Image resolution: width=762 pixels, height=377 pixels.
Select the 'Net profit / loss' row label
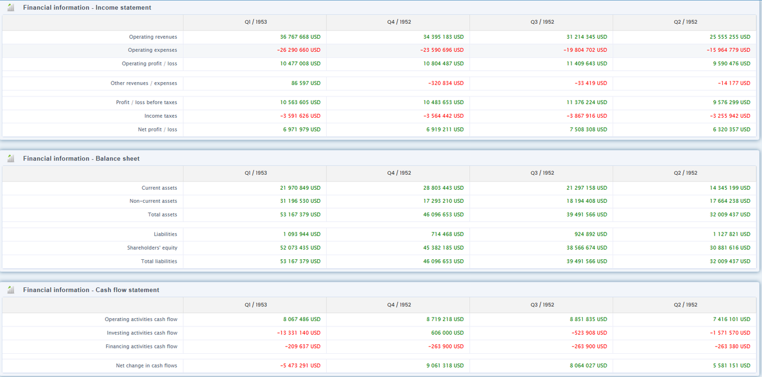point(158,130)
